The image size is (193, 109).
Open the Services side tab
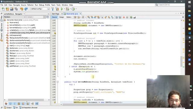click(x=2, y=27)
